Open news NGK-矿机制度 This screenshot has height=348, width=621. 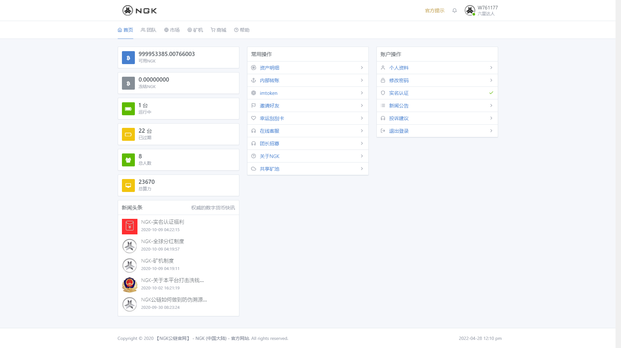tap(158, 261)
